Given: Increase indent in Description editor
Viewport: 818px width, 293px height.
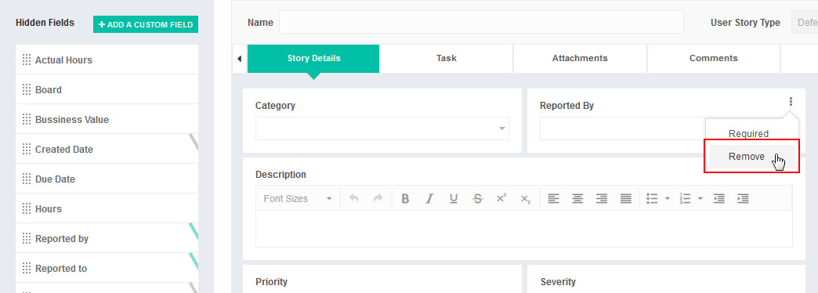Looking at the screenshot, I should click(x=743, y=199).
